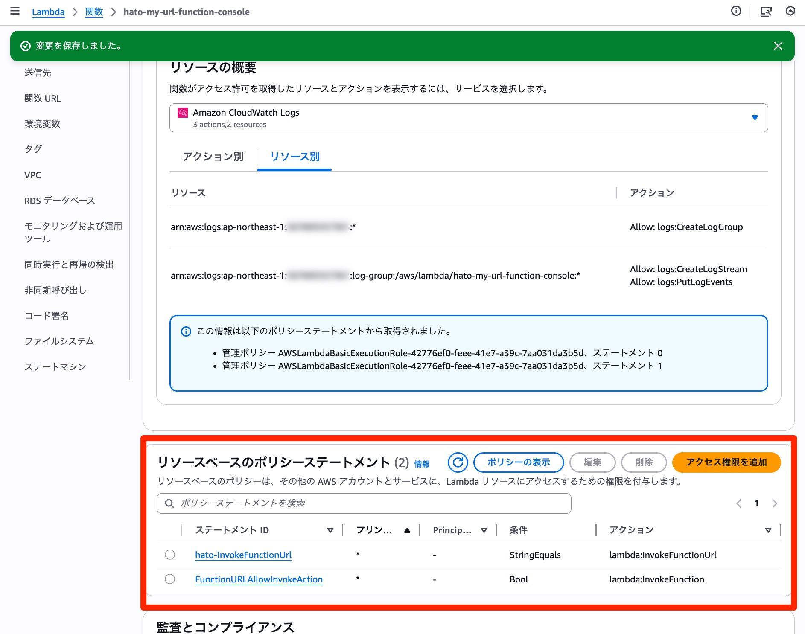Screen dimensions: 805x634
Task: Select the FunctionURLAllowInvokeAction radio button
Action: [x=170, y=579]
